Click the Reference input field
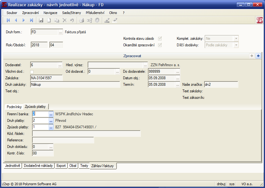 pyautogui.click(x=63, y=140)
